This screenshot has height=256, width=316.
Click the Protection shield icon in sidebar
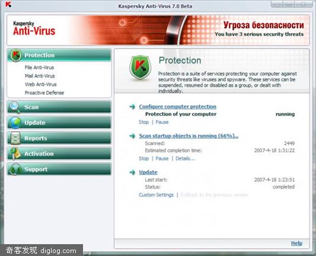(16, 55)
